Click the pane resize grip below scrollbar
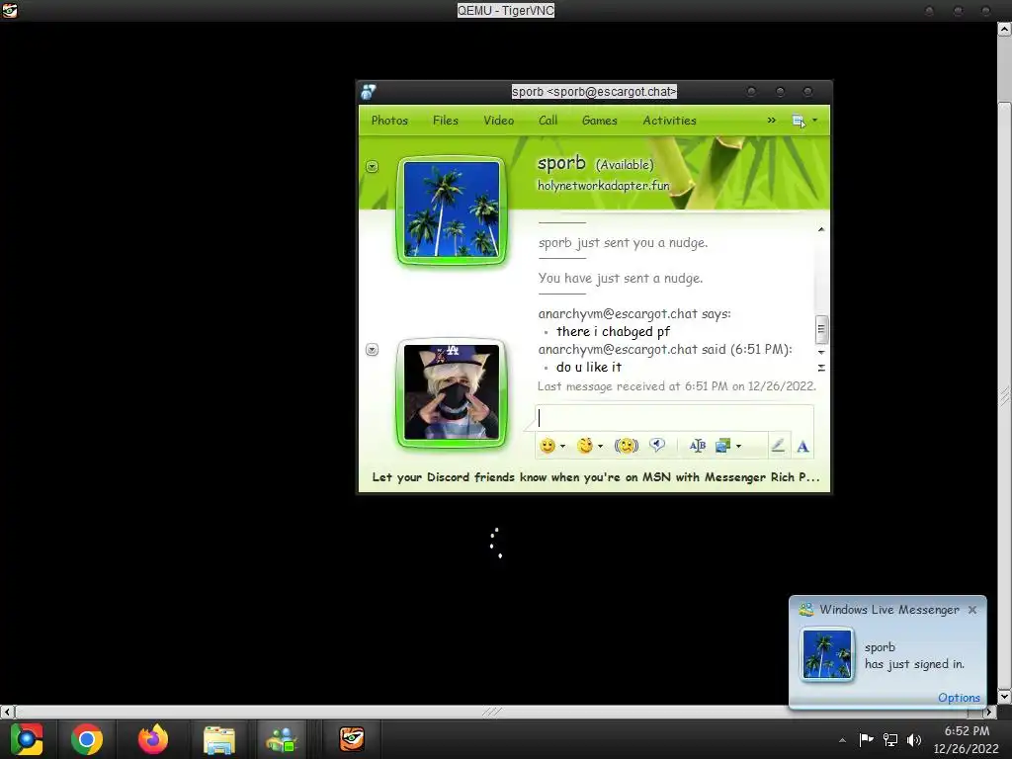 [821, 368]
